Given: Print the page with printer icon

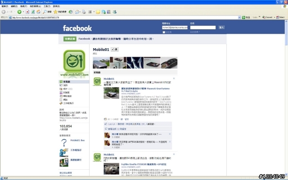Looking at the screenshot, I should (x=84, y=12).
